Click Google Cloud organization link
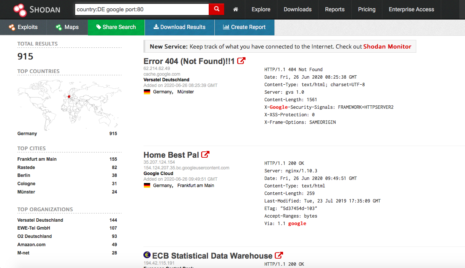Image resolution: width=465 pixels, height=268 pixels. pos(159,174)
